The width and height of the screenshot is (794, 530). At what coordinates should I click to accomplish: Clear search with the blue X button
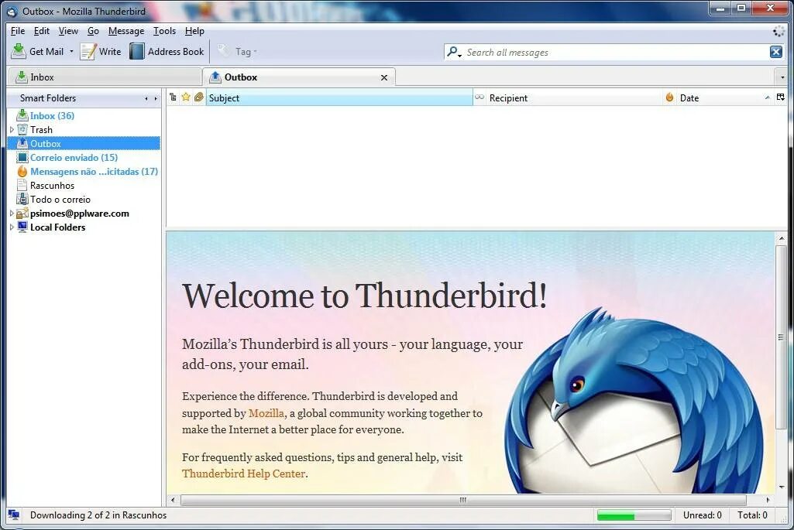(x=775, y=52)
